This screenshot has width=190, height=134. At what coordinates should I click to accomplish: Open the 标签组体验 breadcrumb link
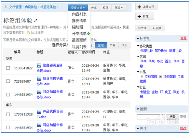click(x=48, y=7)
